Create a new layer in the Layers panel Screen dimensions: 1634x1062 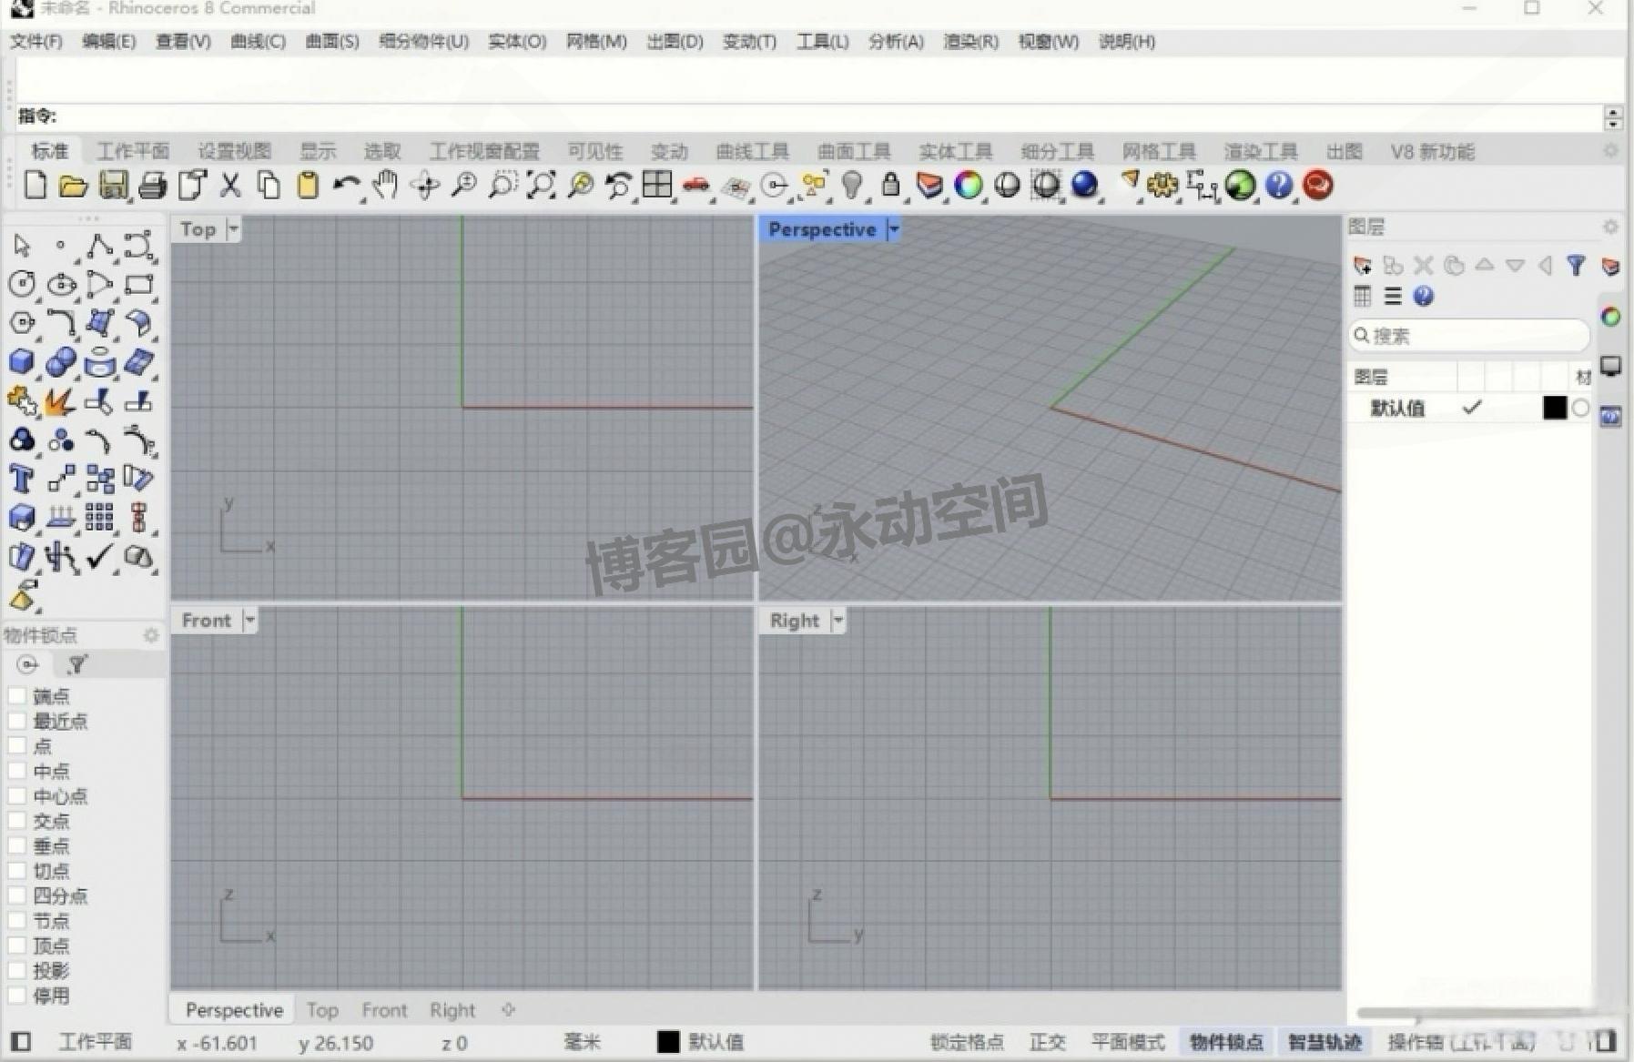tap(1363, 265)
